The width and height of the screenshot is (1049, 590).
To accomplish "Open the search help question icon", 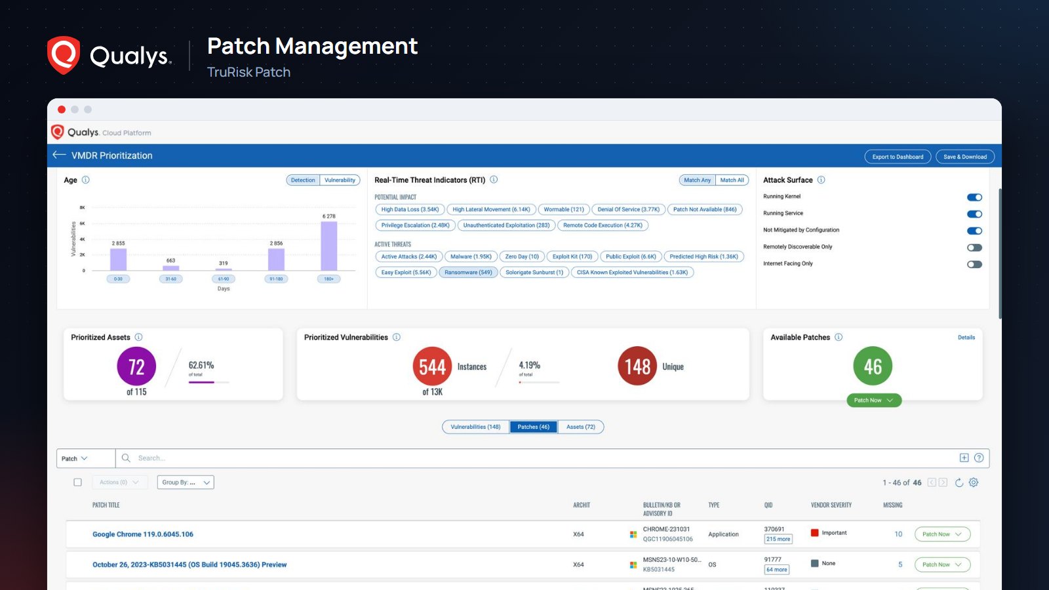I will click(x=979, y=458).
